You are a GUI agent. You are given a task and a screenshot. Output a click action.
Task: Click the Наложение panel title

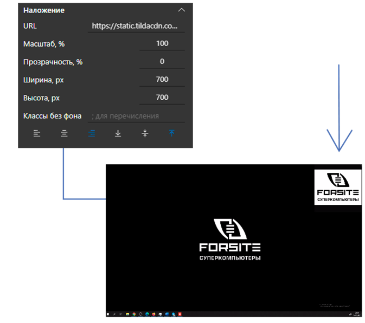point(44,10)
